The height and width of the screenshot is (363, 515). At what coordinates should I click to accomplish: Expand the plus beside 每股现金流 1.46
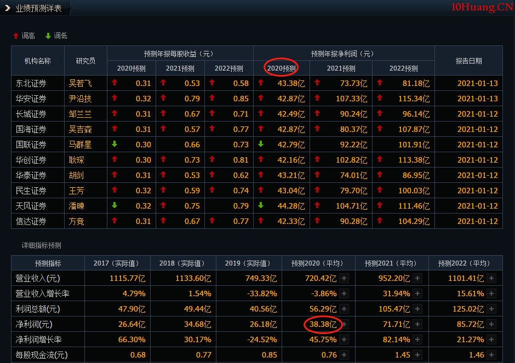491,355
